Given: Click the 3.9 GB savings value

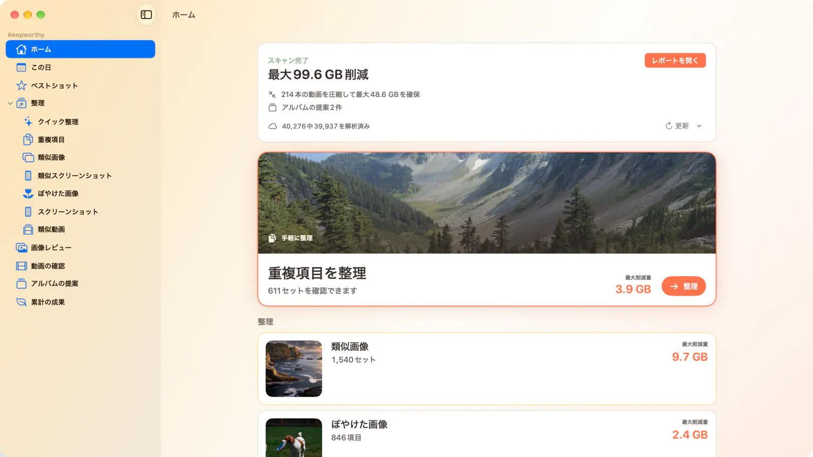Looking at the screenshot, I should pyautogui.click(x=633, y=289).
